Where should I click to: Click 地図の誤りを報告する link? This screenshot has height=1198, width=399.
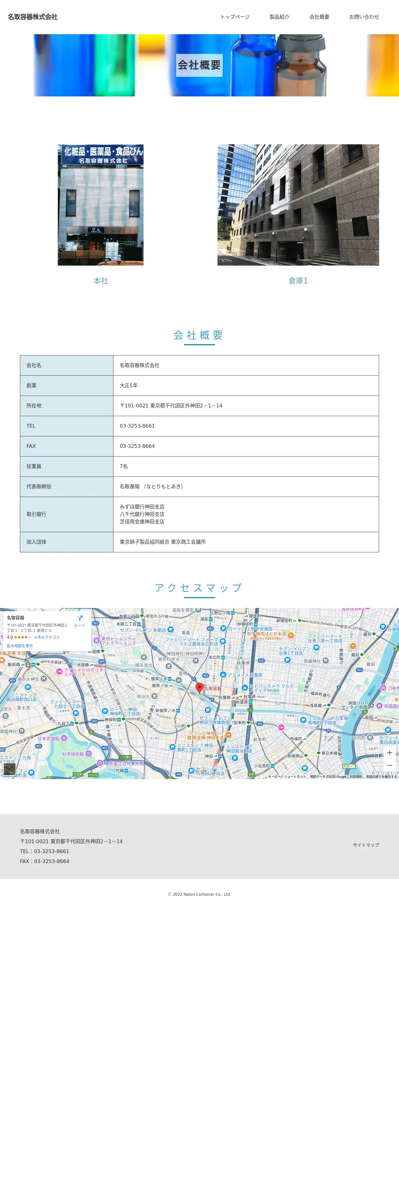(x=381, y=776)
